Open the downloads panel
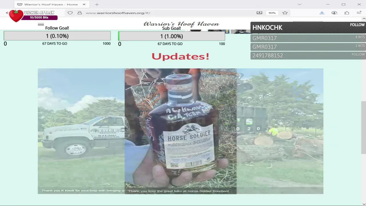This screenshot has height=206, width=366. click(322, 13)
